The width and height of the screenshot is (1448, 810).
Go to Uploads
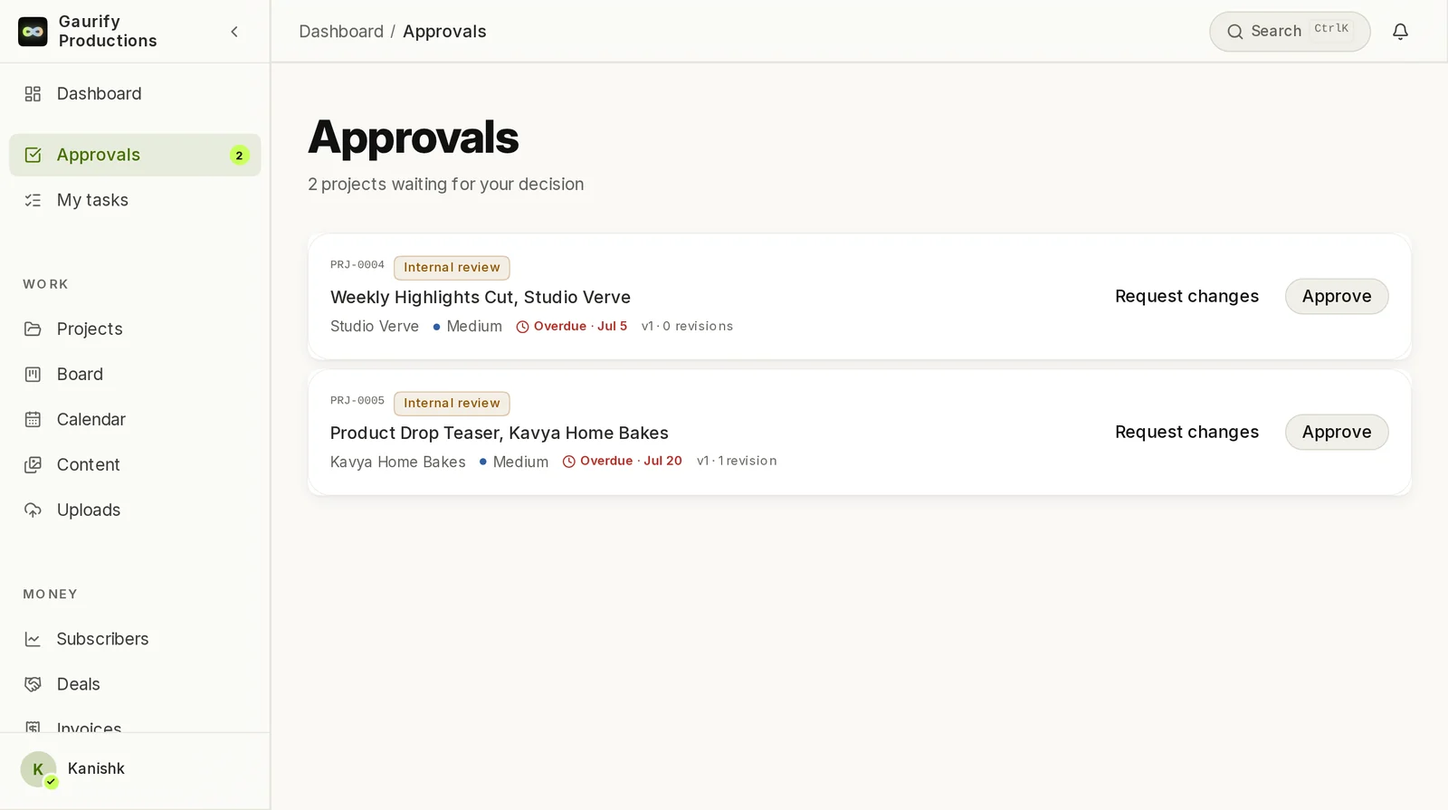(135, 510)
